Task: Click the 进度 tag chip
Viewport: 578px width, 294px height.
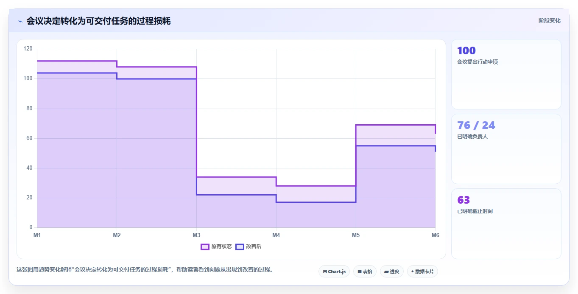Action: [x=392, y=272]
